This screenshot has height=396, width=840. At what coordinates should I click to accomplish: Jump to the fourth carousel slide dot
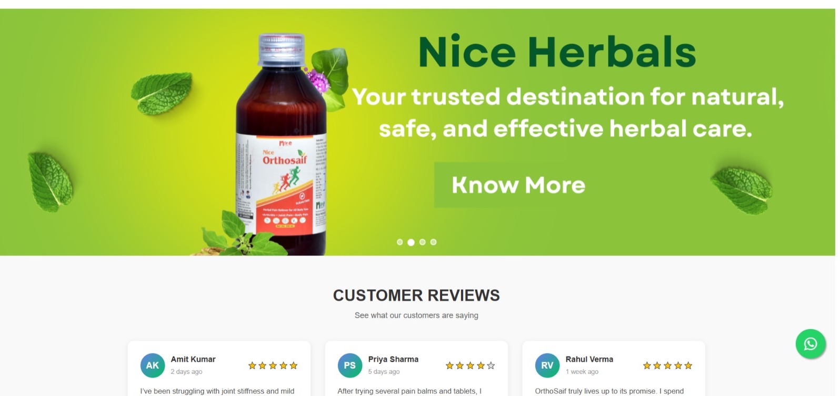[x=434, y=242]
